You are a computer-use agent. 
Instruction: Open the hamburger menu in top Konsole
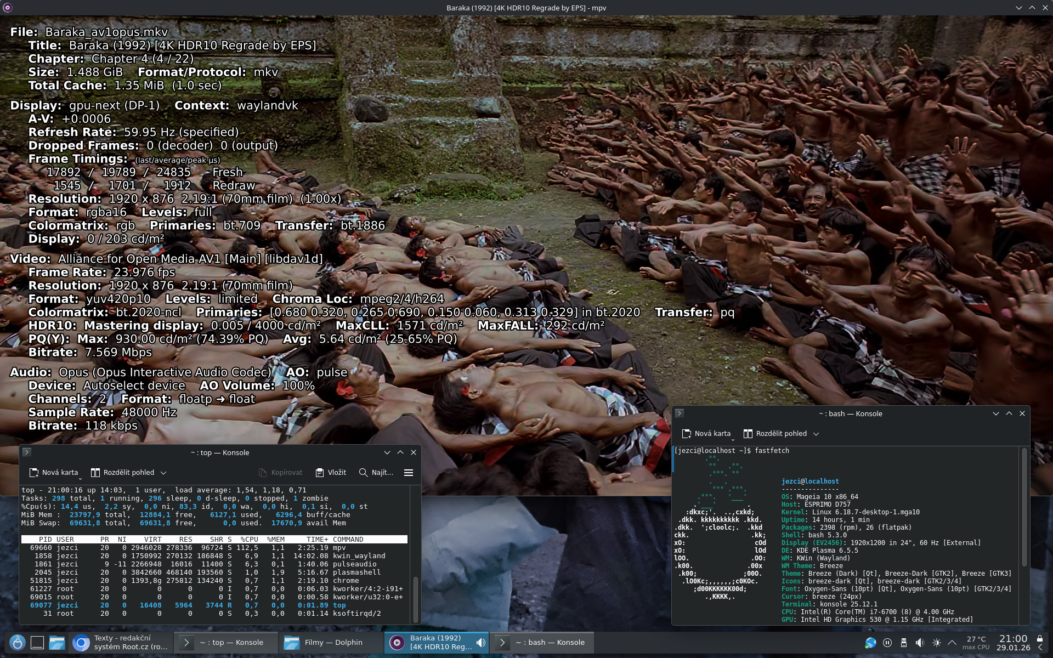pyautogui.click(x=409, y=472)
